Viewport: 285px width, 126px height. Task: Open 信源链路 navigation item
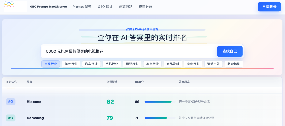point(125,7)
